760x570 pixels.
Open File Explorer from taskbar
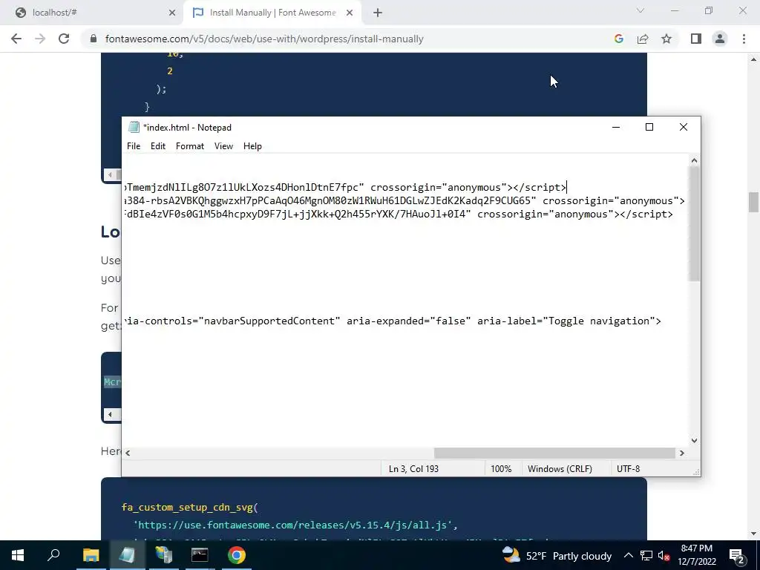pyautogui.click(x=91, y=555)
